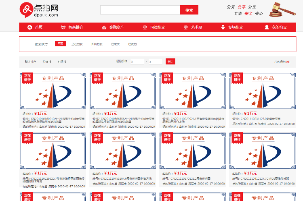Screen dimensions: 303x201
Task: Click the gavel image in the header
Action: click(x=282, y=9)
